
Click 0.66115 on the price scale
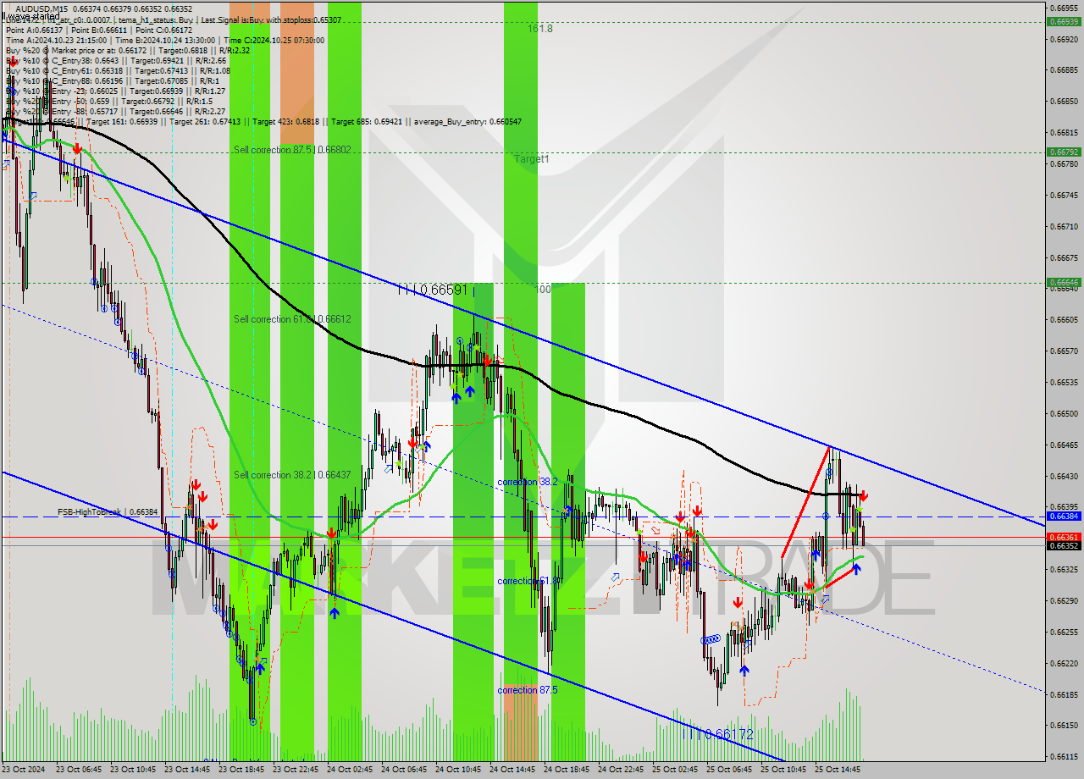(x=1063, y=756)
